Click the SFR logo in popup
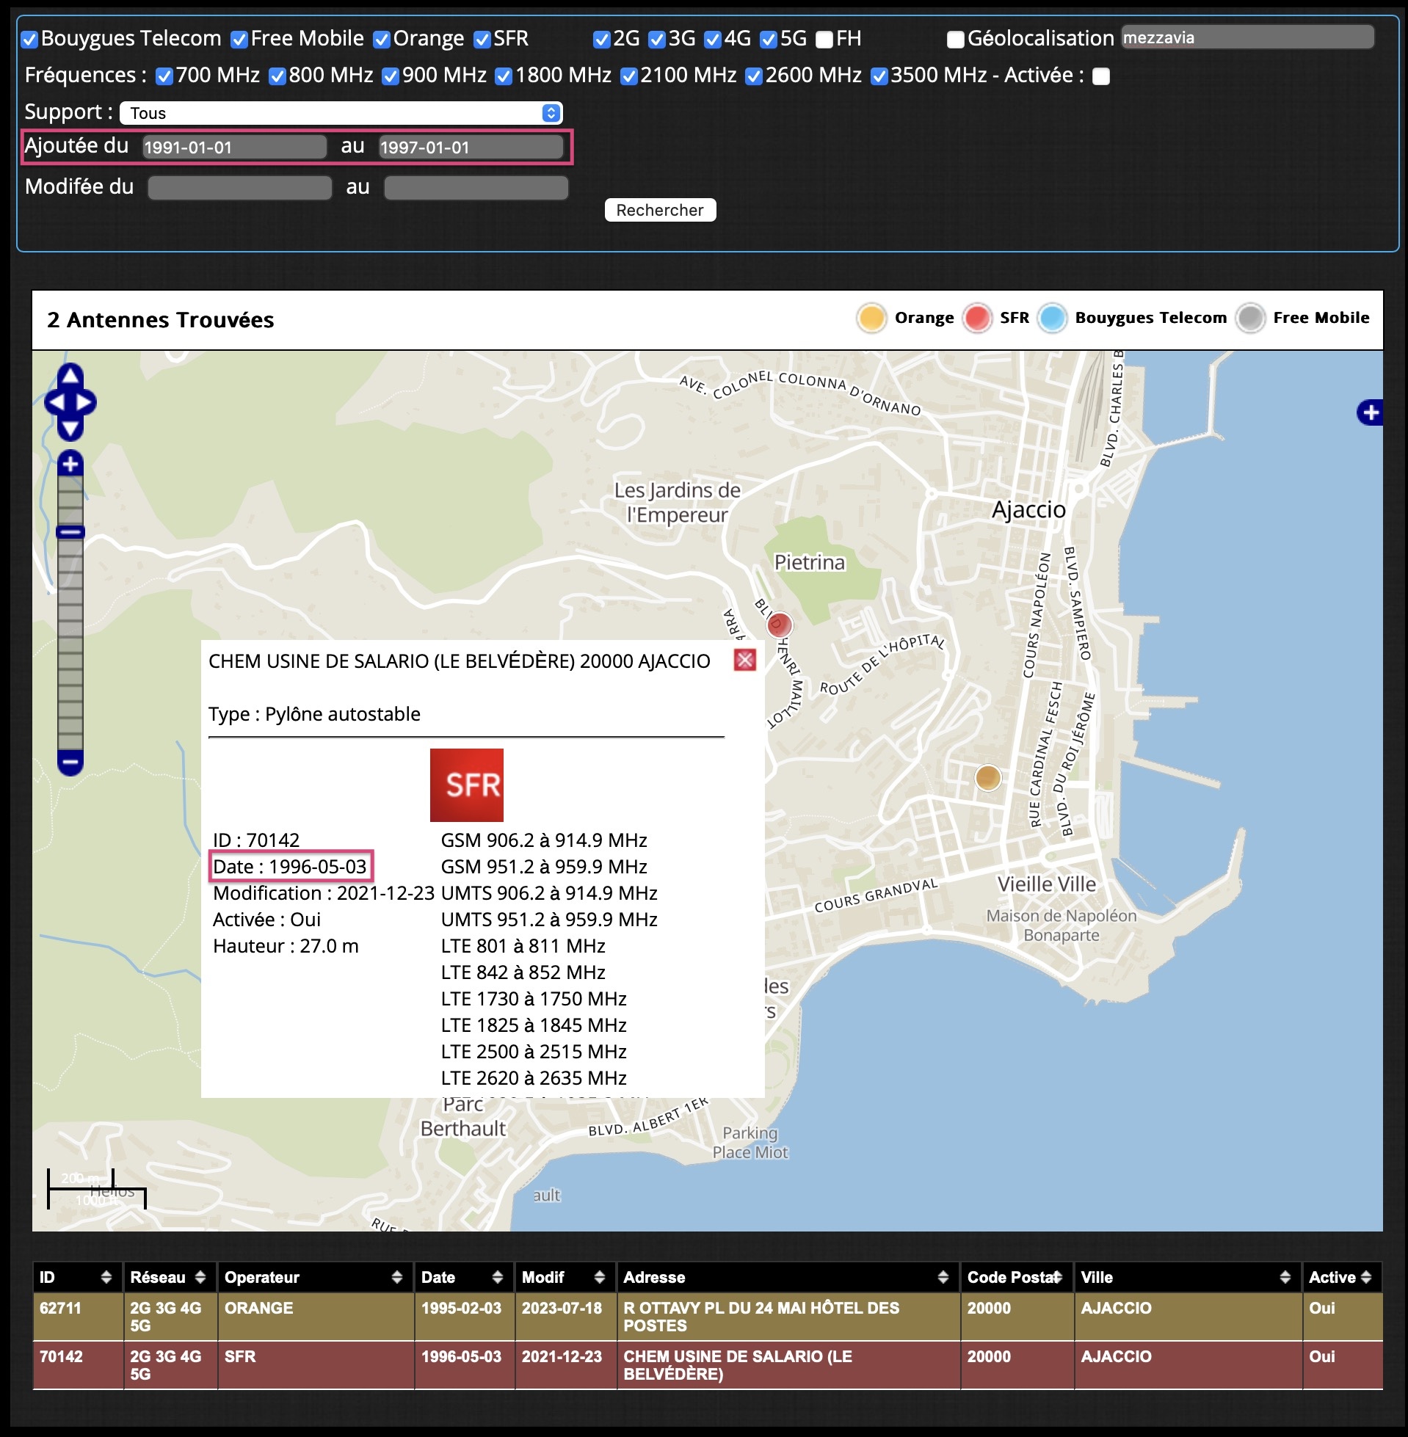The height and width of the screenshot is (1437, 1408). (467, 785)
